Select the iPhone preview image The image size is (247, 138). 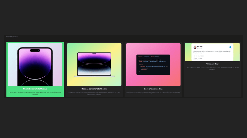35,65
